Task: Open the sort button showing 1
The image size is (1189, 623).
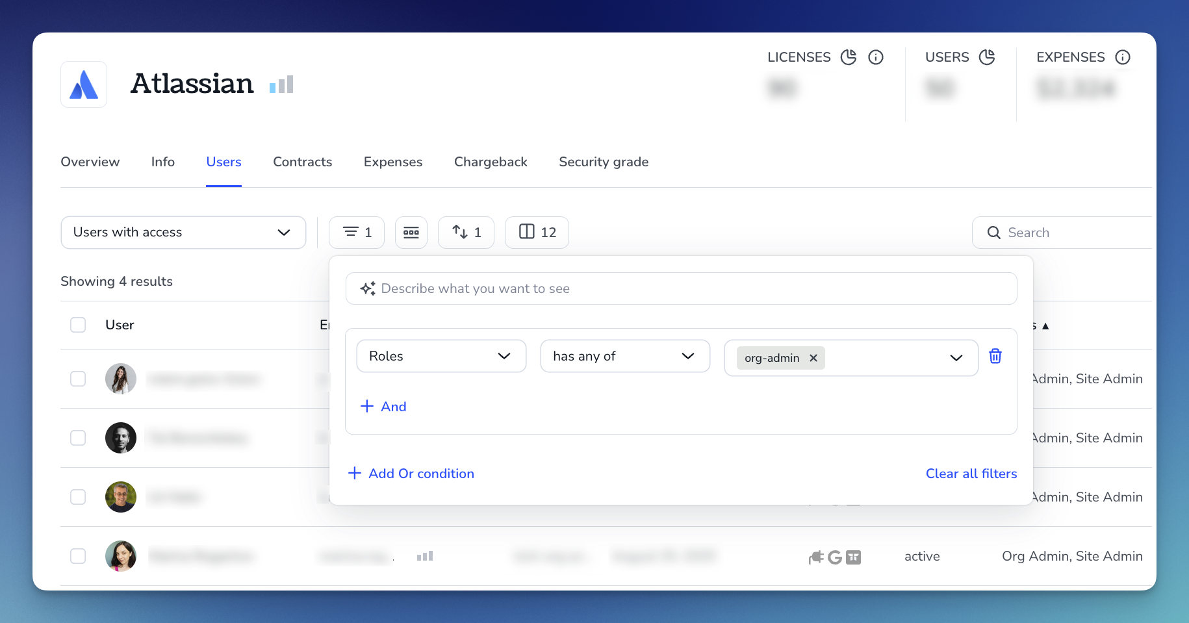Action: point(467,233)
